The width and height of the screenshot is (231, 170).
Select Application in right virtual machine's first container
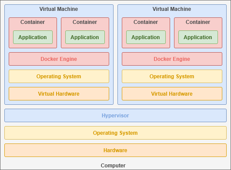[x=146, y=37]
